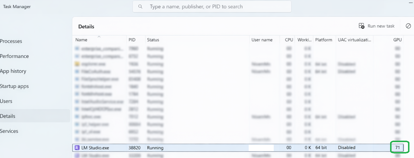414x158 pixels.
Task: Click the End task circle-slash icon
Action: click(408, 26)
